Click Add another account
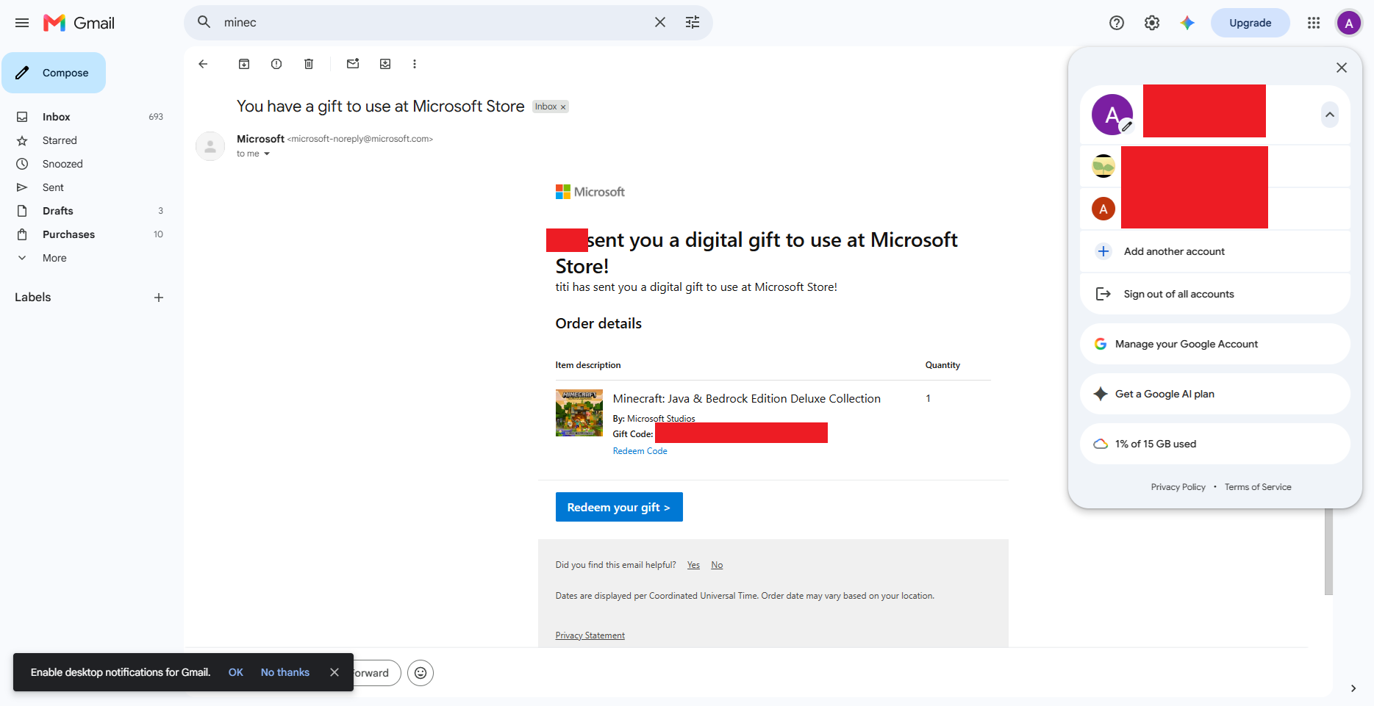 (1215, 251)
